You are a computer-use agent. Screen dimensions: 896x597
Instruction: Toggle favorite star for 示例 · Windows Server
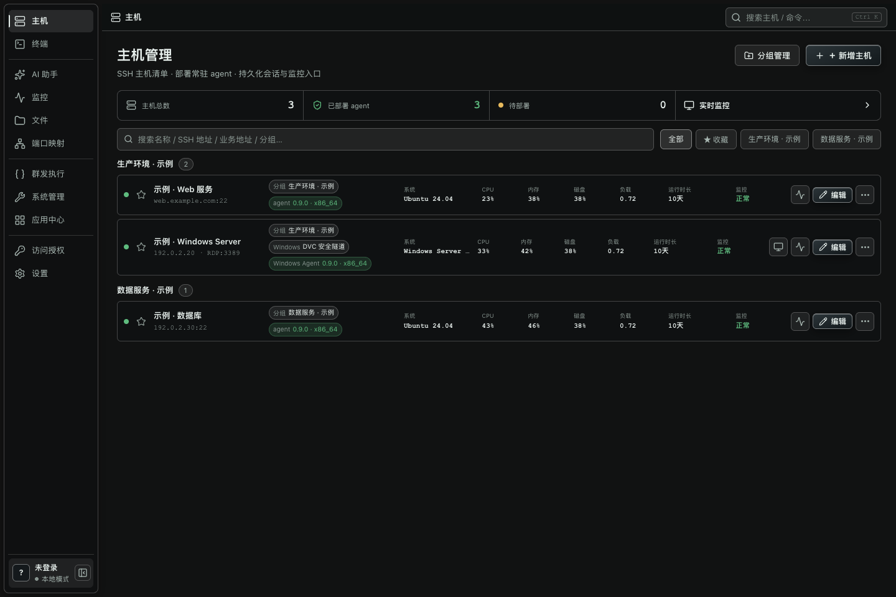141,247
